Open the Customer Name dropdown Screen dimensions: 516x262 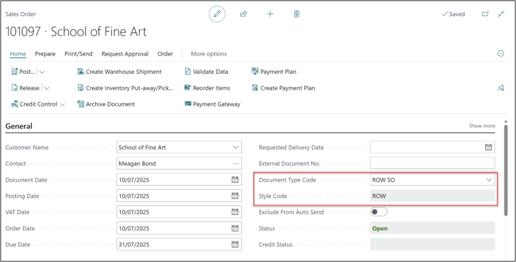coord(236,147)
